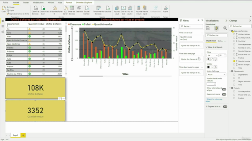252x141 pixels.
Task: Select the Objet visuel tab
Action: [x=211, y=41]
